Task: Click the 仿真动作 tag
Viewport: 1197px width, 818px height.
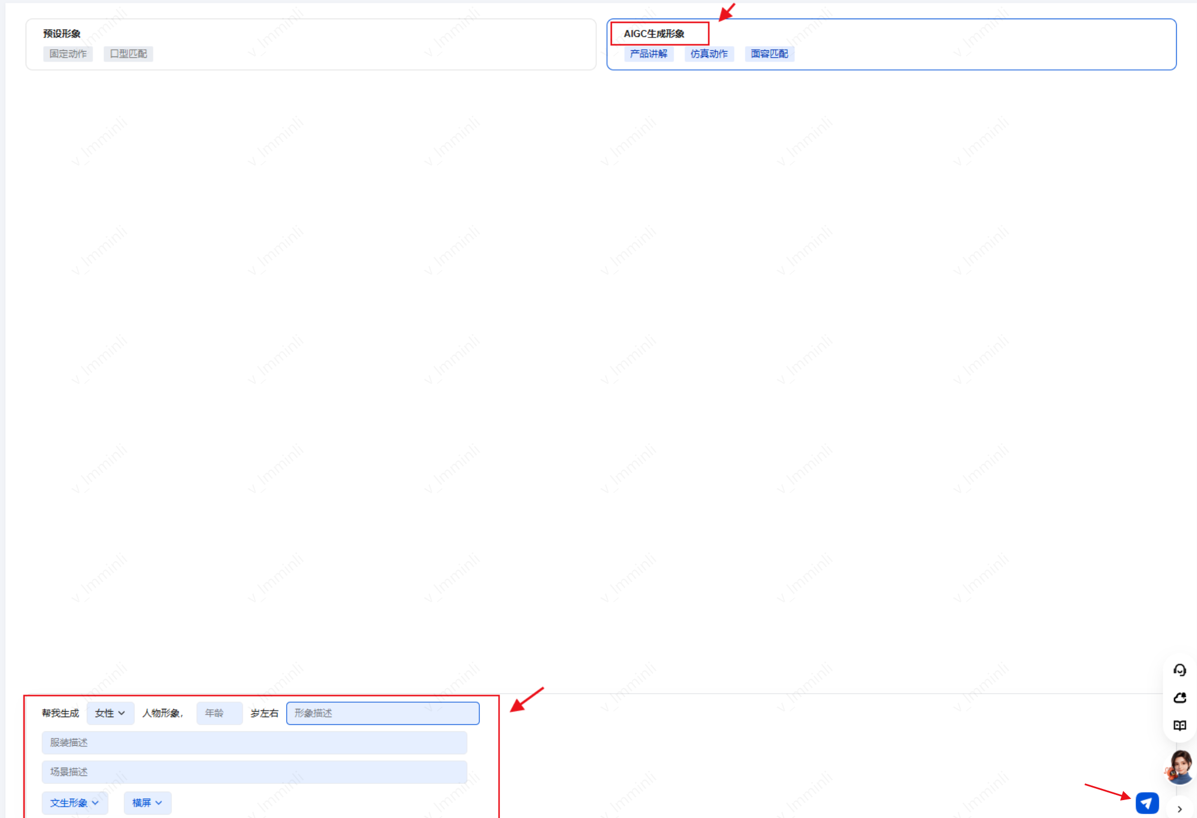Action: tap(709, 54)
